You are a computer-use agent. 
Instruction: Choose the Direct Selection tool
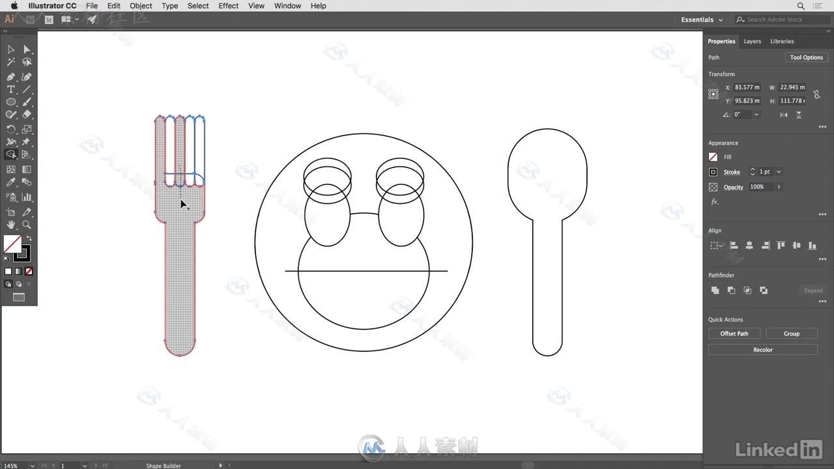tap(27, 50)
